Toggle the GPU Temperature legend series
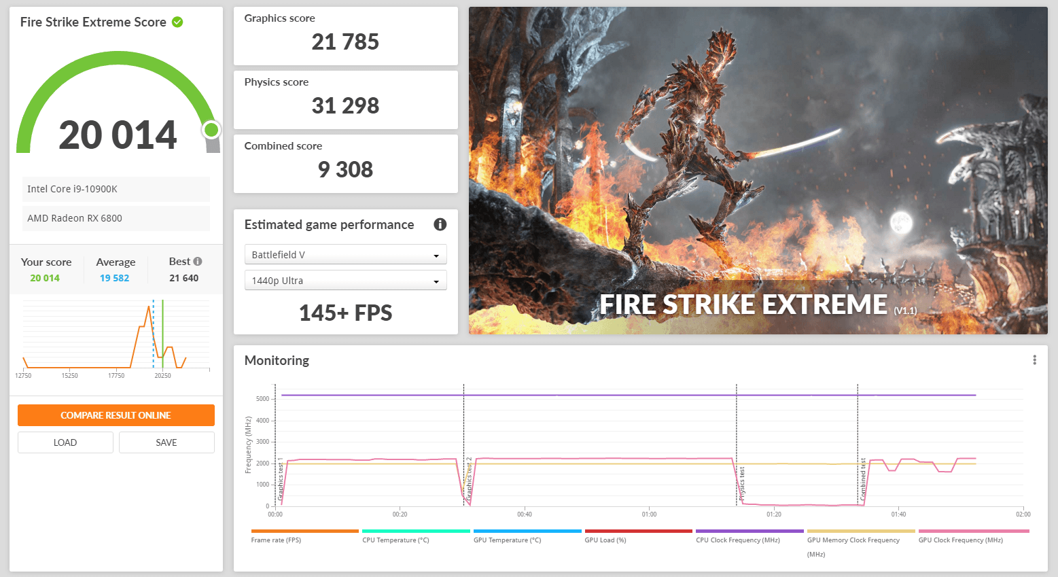1058x577 pixels. point(527,536)
